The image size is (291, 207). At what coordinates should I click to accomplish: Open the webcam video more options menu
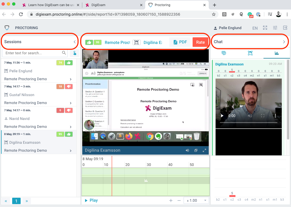coord(275,116)
